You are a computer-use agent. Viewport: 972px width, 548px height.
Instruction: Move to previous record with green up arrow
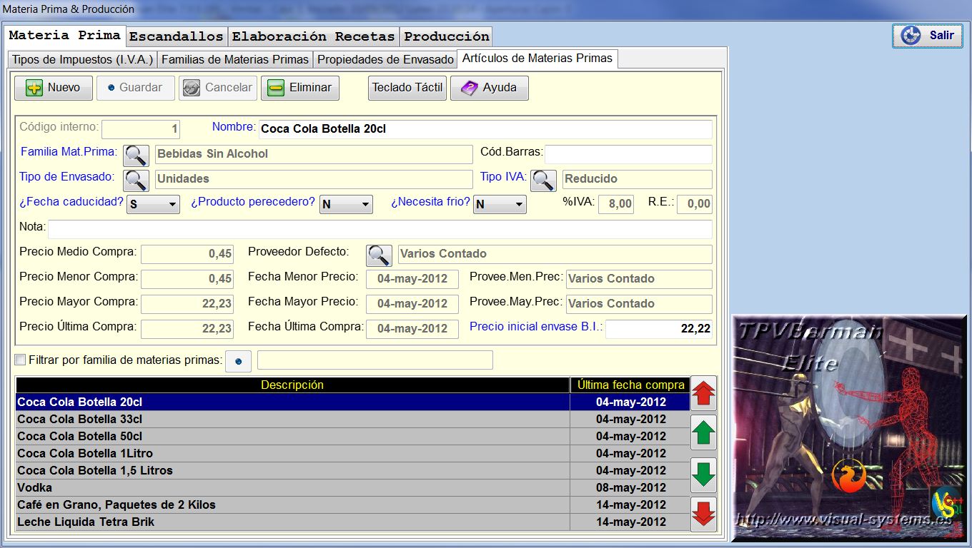703,433
